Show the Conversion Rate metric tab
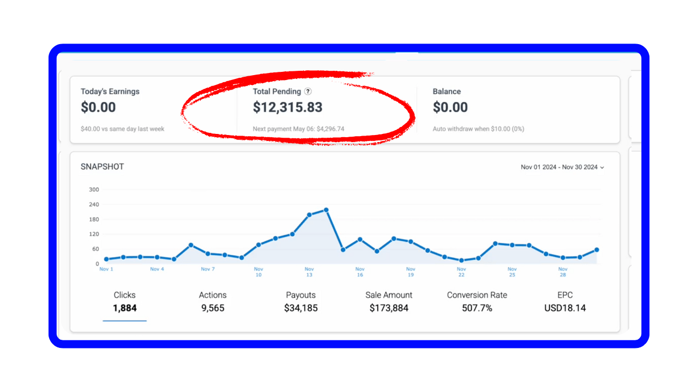 [477, 302]
